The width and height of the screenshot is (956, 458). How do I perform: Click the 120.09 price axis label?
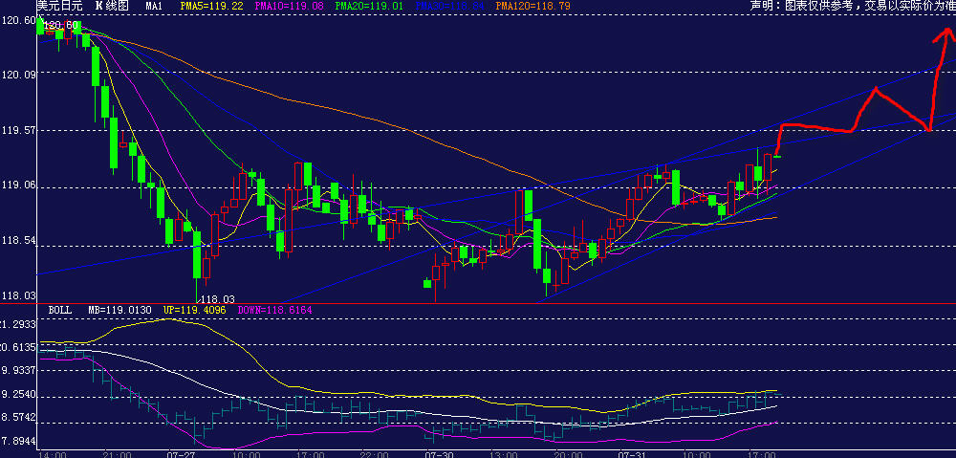[x=19, y=75]
